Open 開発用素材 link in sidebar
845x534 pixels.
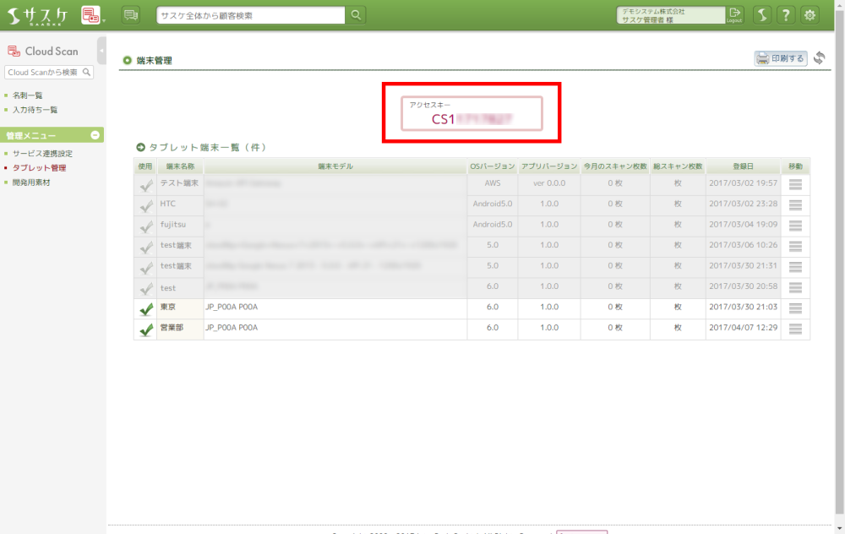tap(31, 183)
